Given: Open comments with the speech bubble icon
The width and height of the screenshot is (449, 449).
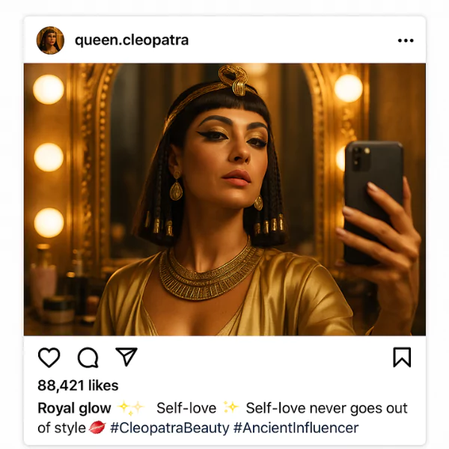Looking at the screenshot, I should click(88, 358).
